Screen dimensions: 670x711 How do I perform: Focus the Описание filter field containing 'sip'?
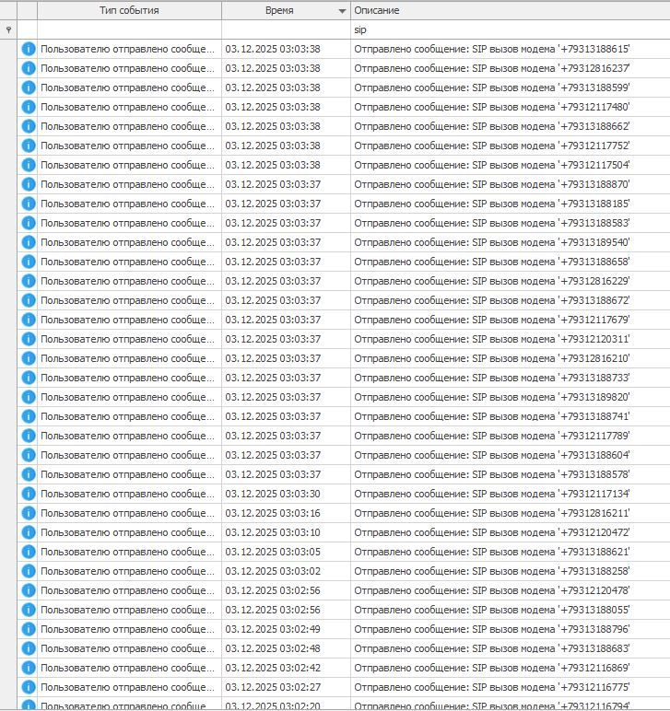510,29
